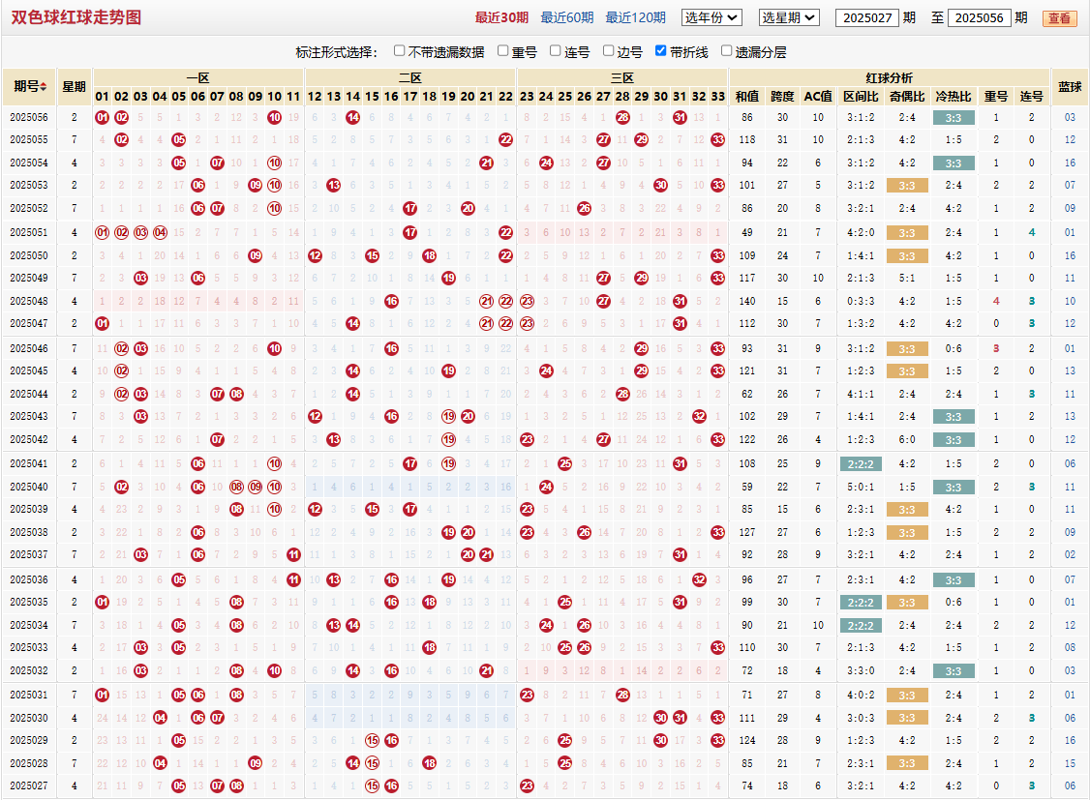Click red ball 13 in row 2025042

(334, 439)
